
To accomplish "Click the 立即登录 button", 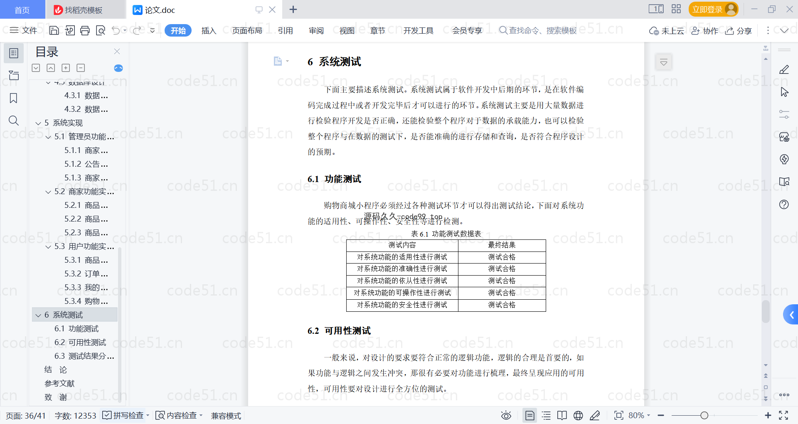I will click(x=713, y=9).
